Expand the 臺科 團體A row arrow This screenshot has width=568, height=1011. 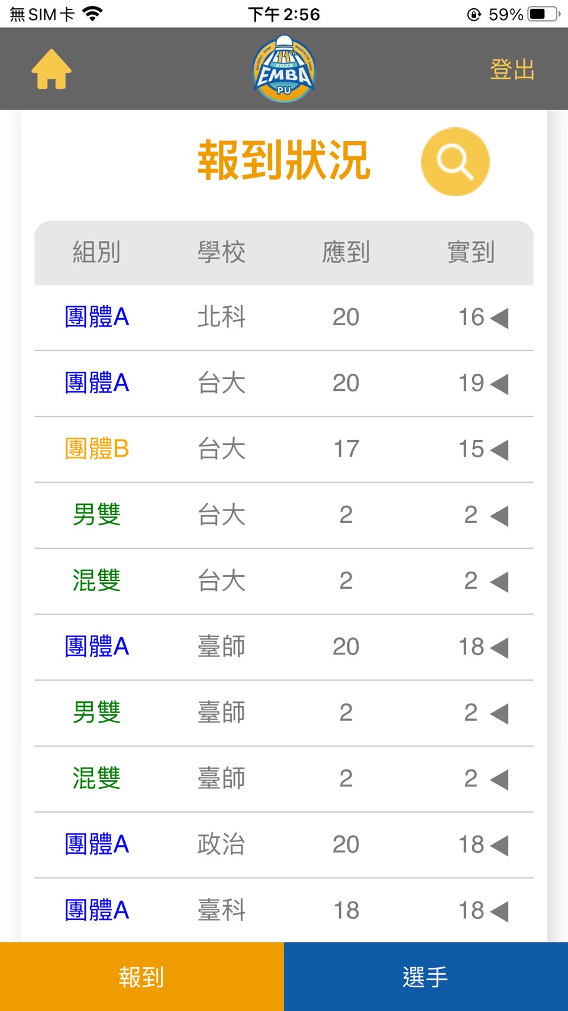coord(499,911)
